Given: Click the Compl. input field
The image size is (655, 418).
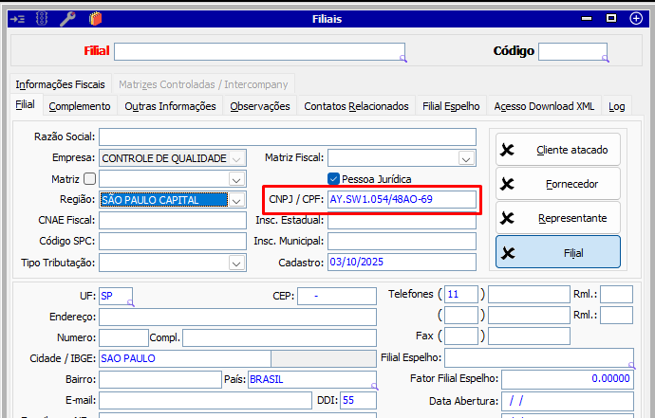Looking at the screenshot, I should (279, 337).
